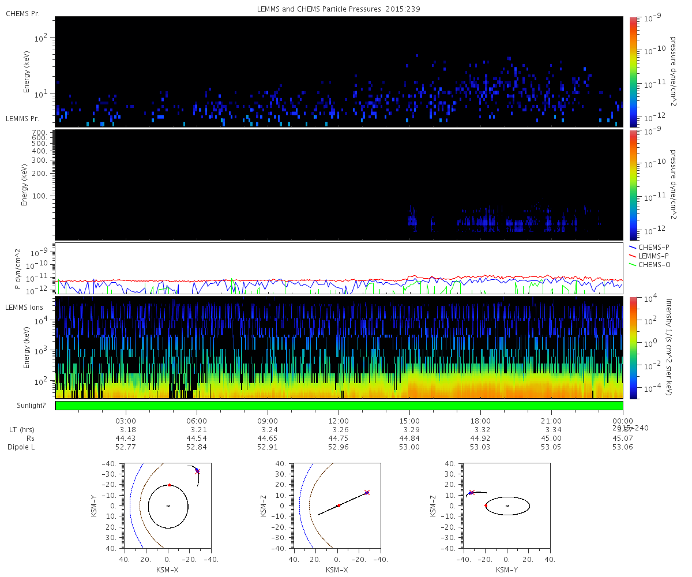Viewport: 692px width, 577px height.
Task: Open the KSM-Y versus KSM-Z orbit plot
Action: click(x=506, y=505)
